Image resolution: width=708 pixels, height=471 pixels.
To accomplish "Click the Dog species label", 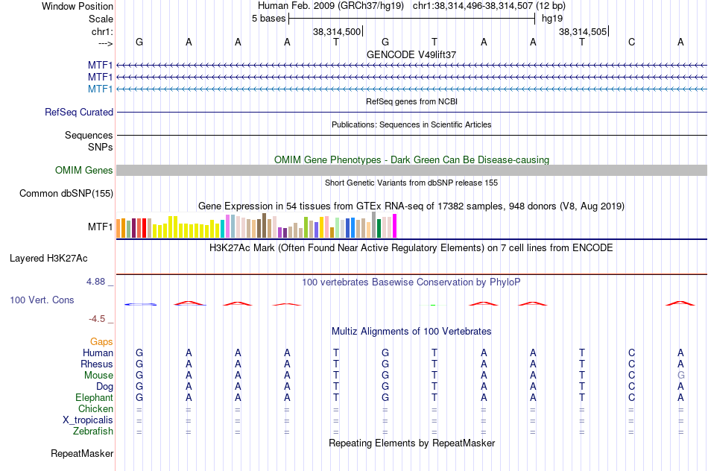I will pos(105,387).
